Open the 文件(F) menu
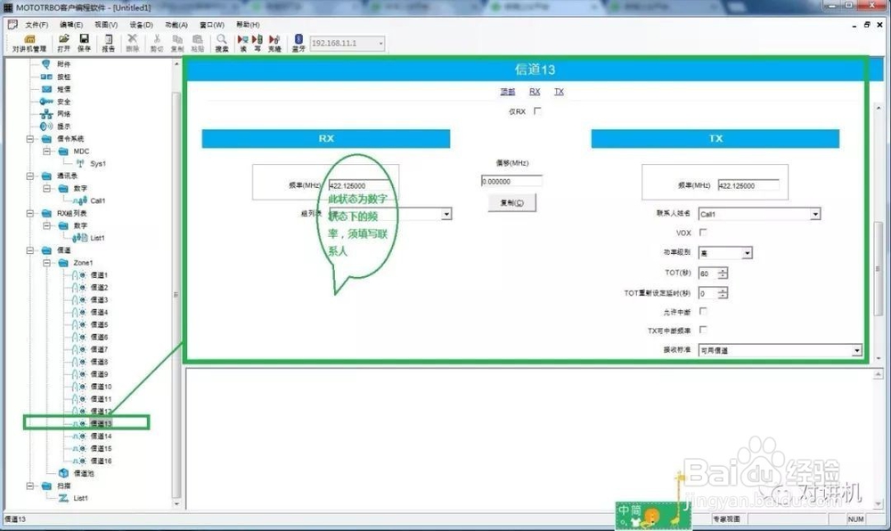The image size is (891, 531). coord(37,25)
